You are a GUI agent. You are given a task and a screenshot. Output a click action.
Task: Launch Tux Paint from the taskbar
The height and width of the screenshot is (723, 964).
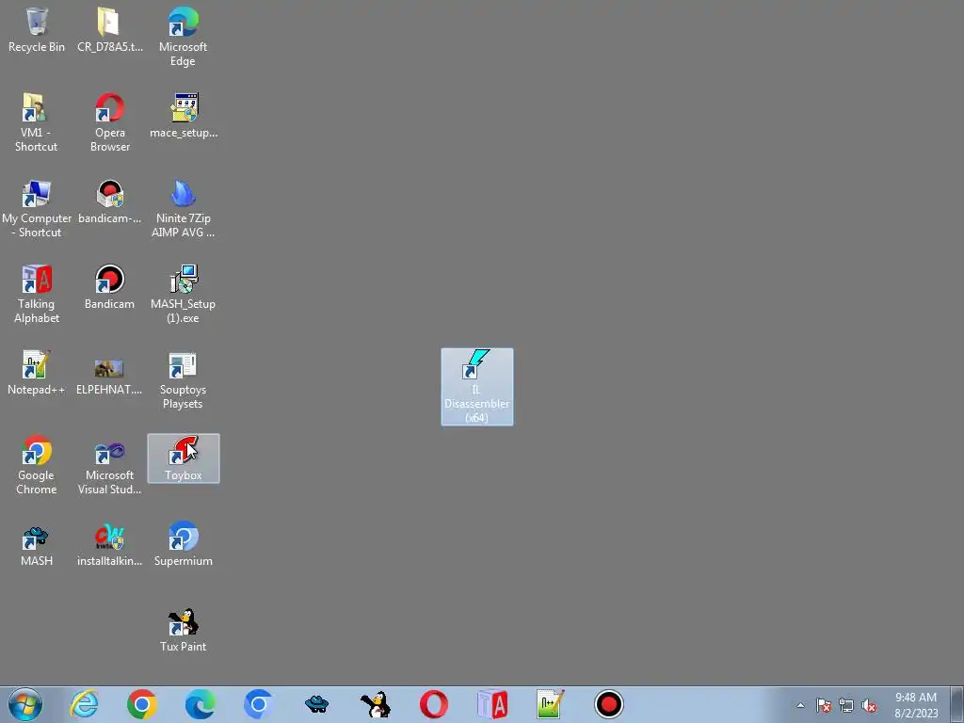point(375,704)
